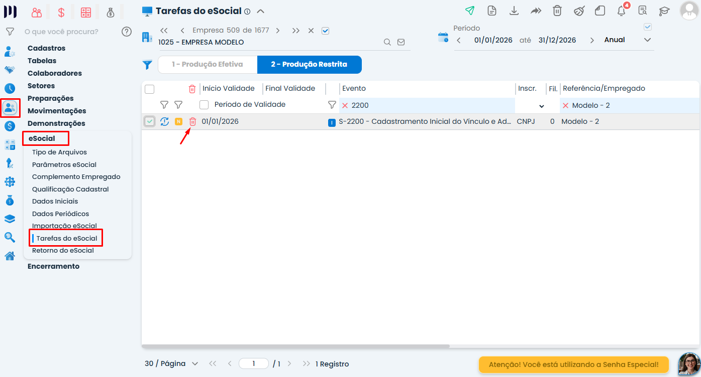Viewport: 701px width, 377px height.
Task: Open the clock module in left sidebar
Action: (10, 88)
